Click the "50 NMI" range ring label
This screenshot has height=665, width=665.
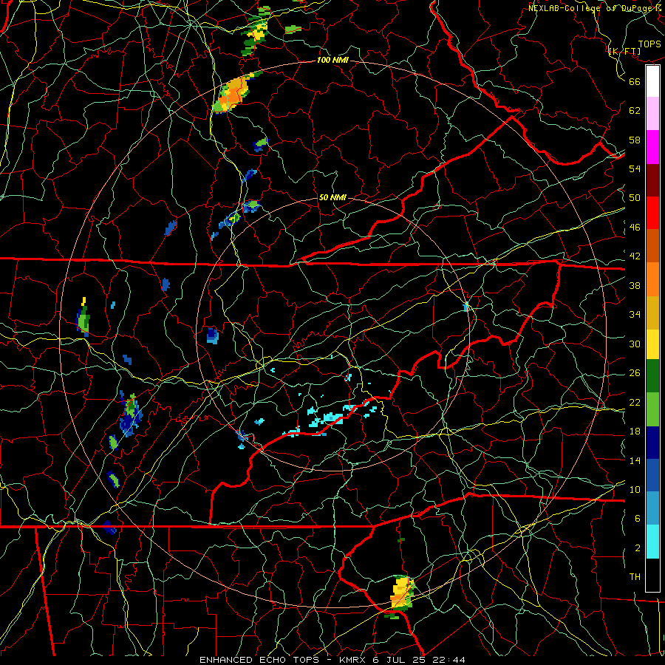(332, 197)
